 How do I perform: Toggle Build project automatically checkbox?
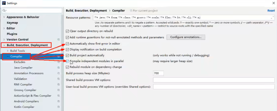pyautogui.click(x=67, y=55)
